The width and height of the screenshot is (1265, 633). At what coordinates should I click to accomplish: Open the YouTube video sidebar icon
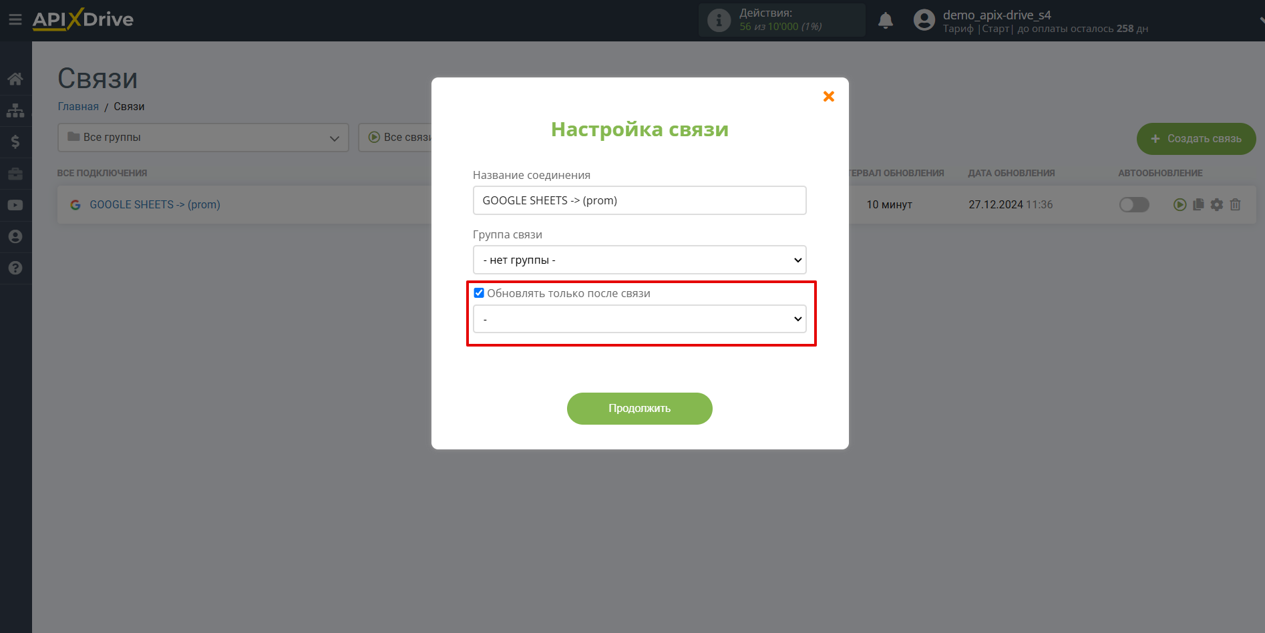click(15, 205)
